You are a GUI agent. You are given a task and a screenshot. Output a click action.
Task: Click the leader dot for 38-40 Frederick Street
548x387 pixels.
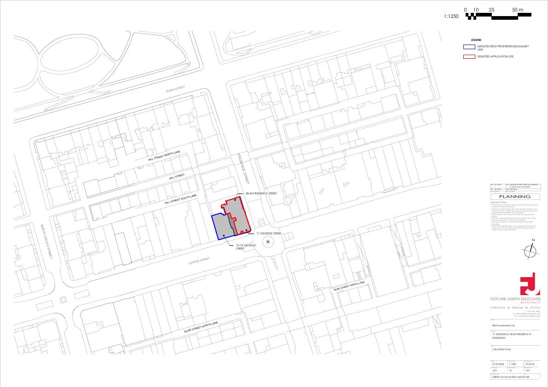click(236, 200)
